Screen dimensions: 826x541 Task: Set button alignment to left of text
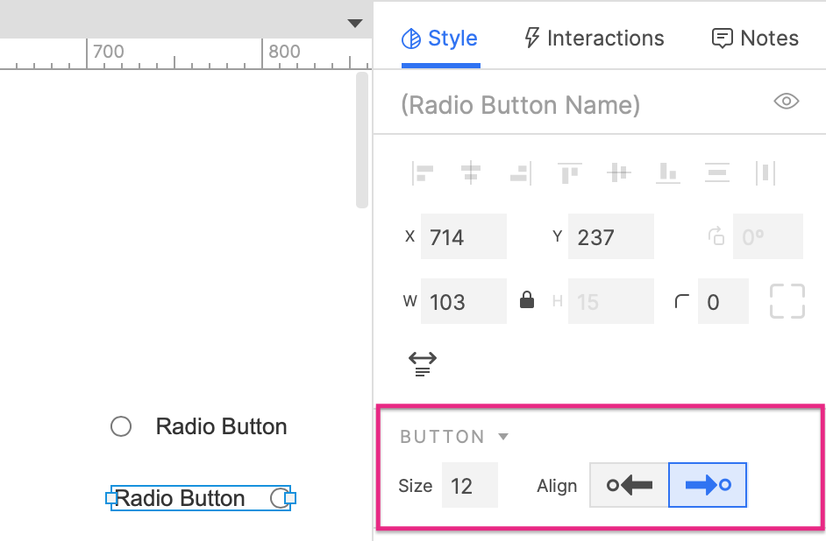click(628, 485)
